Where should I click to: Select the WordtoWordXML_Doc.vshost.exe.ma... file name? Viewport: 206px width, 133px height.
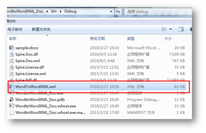pyautogui.click(x=50, y=112)
